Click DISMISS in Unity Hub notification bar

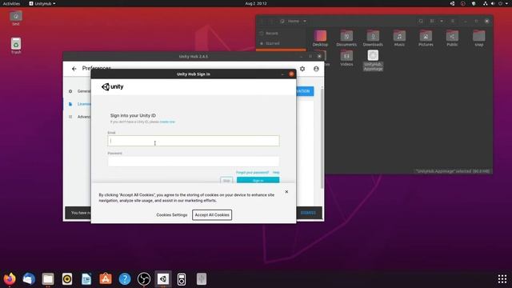point(308,213)
